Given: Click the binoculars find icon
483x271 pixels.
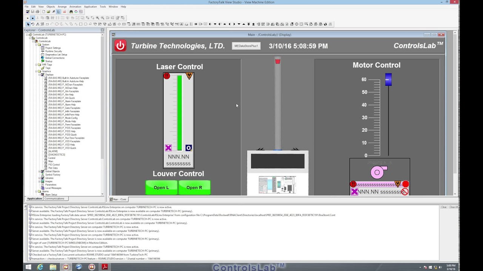Looking at the screenshot, I should 71,12.
